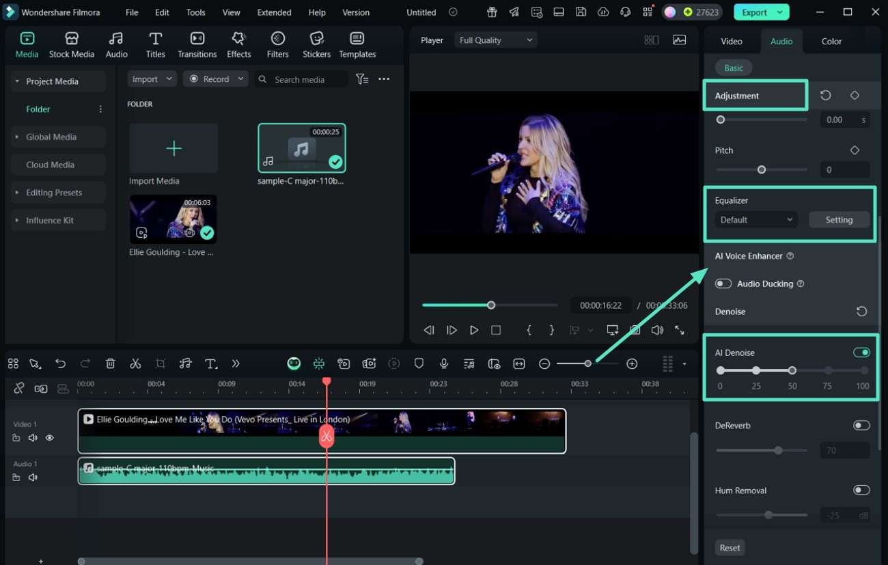Open the Titles tab
Viewport: 888px width, 565px height.
click(156, 45)
